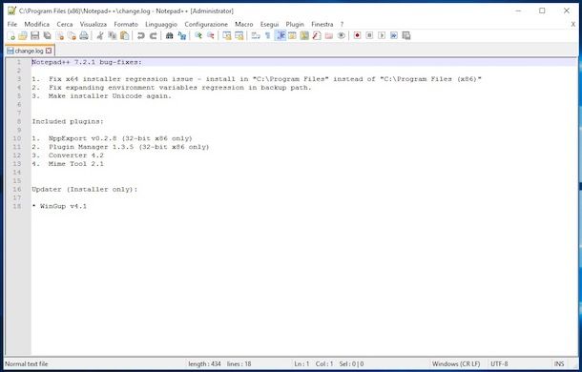Image resolution: width=582 pixels, height=372 pixels.
Task: Play back the recorded macro
Action: click(x=382, y=35)
